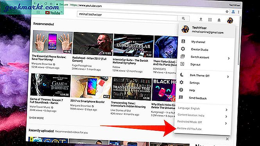The height and width of the screenshot is (146, 260).
Task: Click the Settings gear icon
Action: tap(181, 82)
